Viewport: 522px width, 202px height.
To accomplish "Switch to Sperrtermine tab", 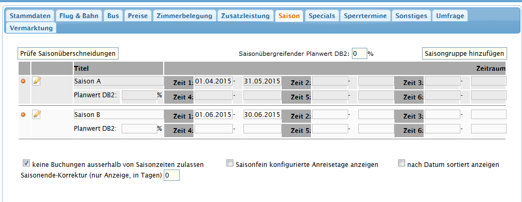I will coord(365,15).
